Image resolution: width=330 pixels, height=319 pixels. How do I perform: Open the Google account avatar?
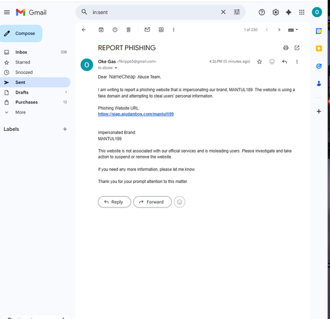[317, 12]
